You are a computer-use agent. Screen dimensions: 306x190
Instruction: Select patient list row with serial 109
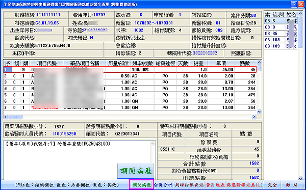281,46
